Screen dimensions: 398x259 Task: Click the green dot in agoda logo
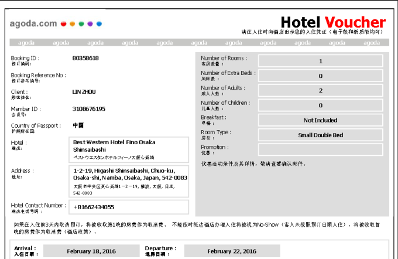[81, 24]
